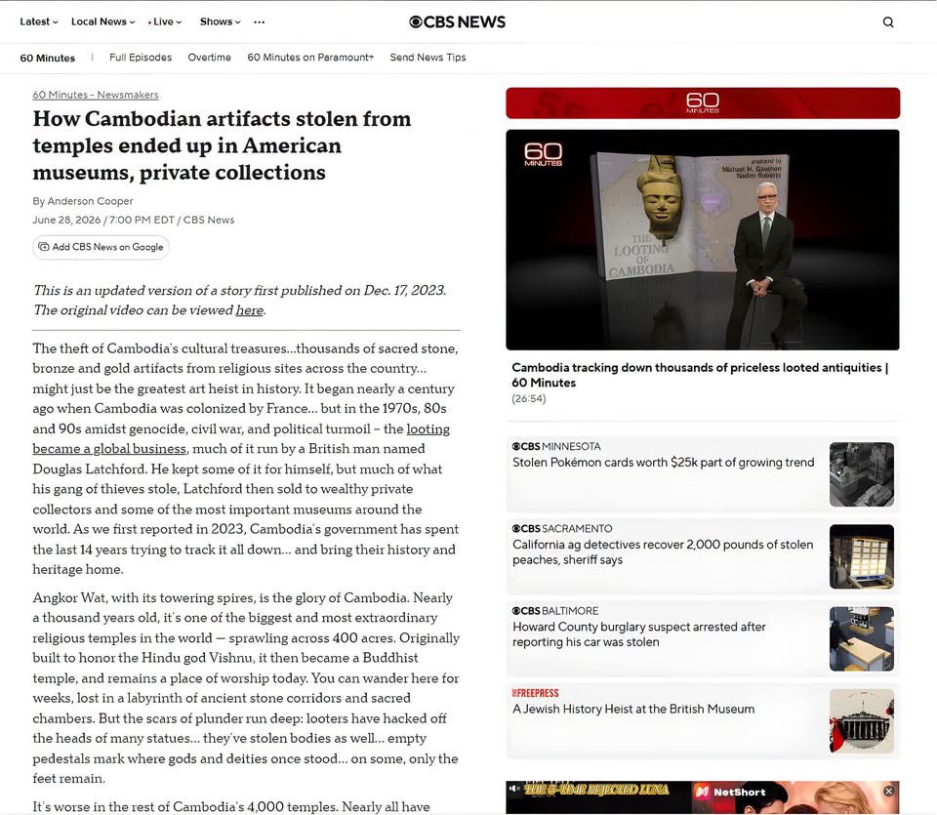Image resolution: width=937 pixels, height=815 pixels.
Task: Open 60 Minutes on Paramount+
Action: point(310,58)
